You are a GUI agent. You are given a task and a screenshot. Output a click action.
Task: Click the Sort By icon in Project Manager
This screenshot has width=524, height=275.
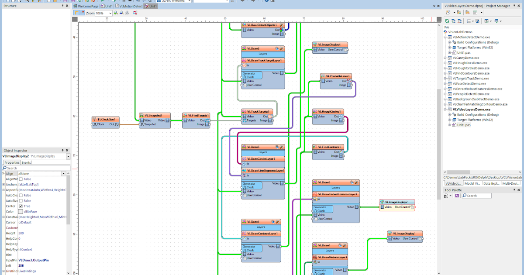coord(469,21)
